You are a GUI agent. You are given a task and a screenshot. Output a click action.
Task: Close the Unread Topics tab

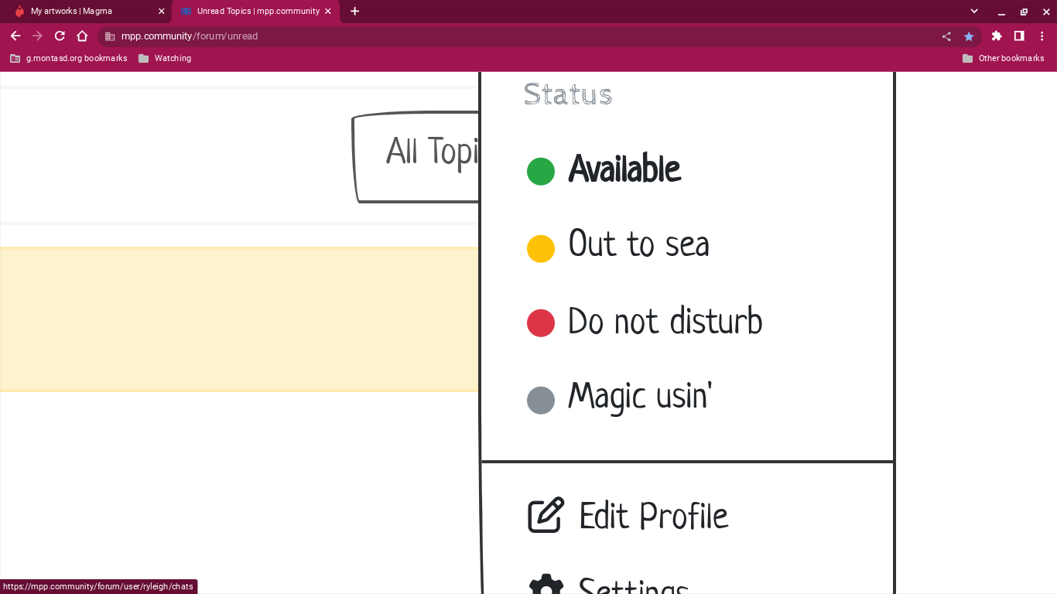coord(328,12)
